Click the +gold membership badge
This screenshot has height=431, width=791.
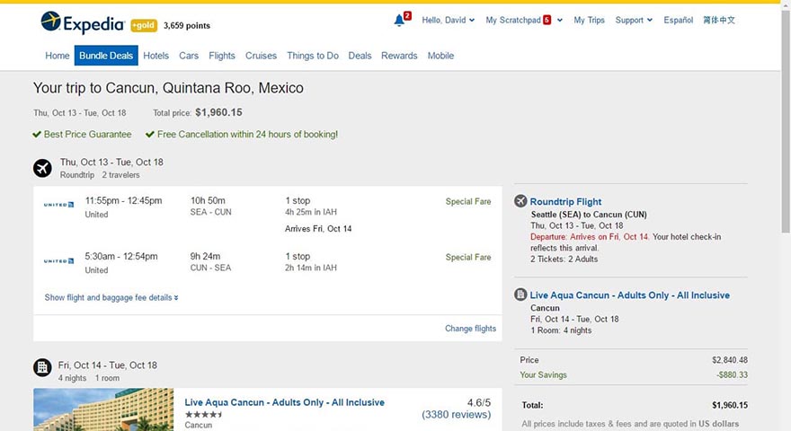click(144, 25)
